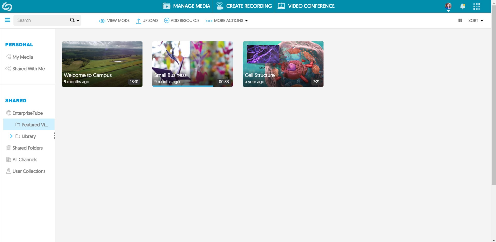The width and height of the screenshot is (496, 242).
Task: Click the SHARED section heading
Action: click(x=16, y=100)
